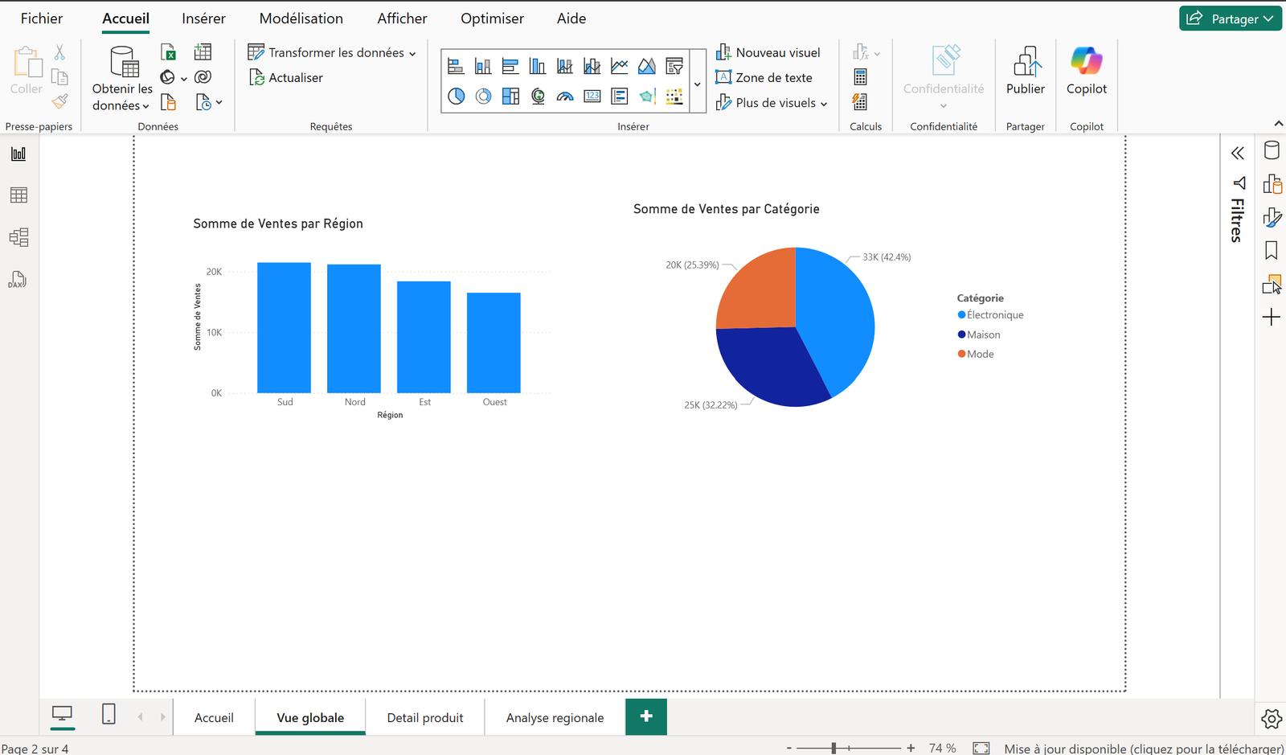Open the Detail produit page tab
The width and height of the screenshot is (1286, 755).
(425, 717)
